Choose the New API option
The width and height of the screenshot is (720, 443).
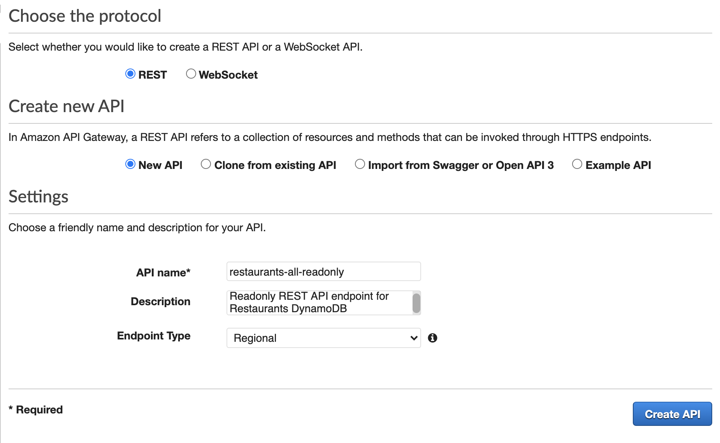coord(130,164)
